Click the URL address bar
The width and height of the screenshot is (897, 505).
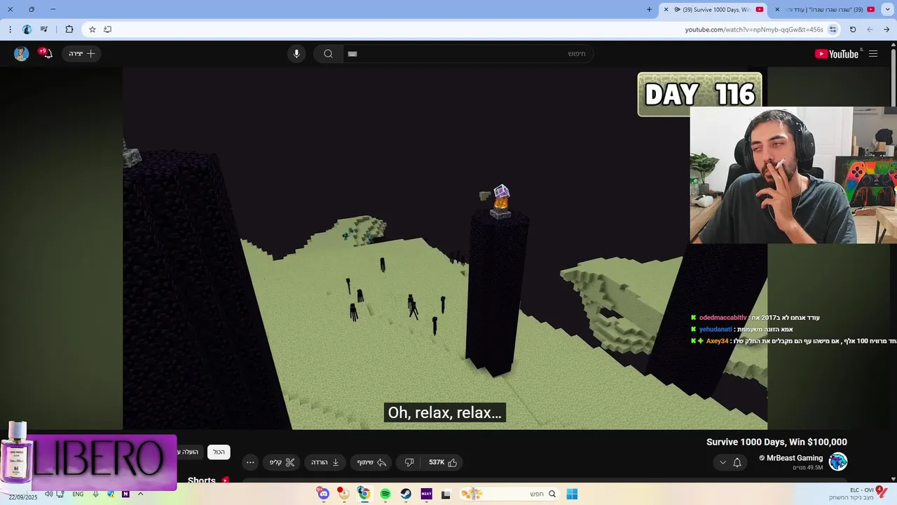point(463,29)
